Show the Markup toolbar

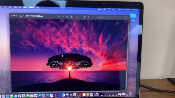(x=89, y=17)
